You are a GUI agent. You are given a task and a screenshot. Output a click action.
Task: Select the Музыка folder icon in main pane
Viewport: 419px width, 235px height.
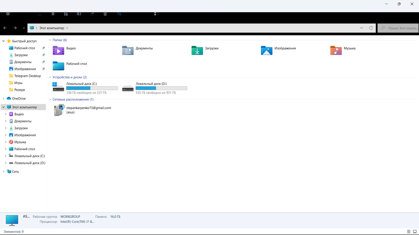(x=336, y=50)
